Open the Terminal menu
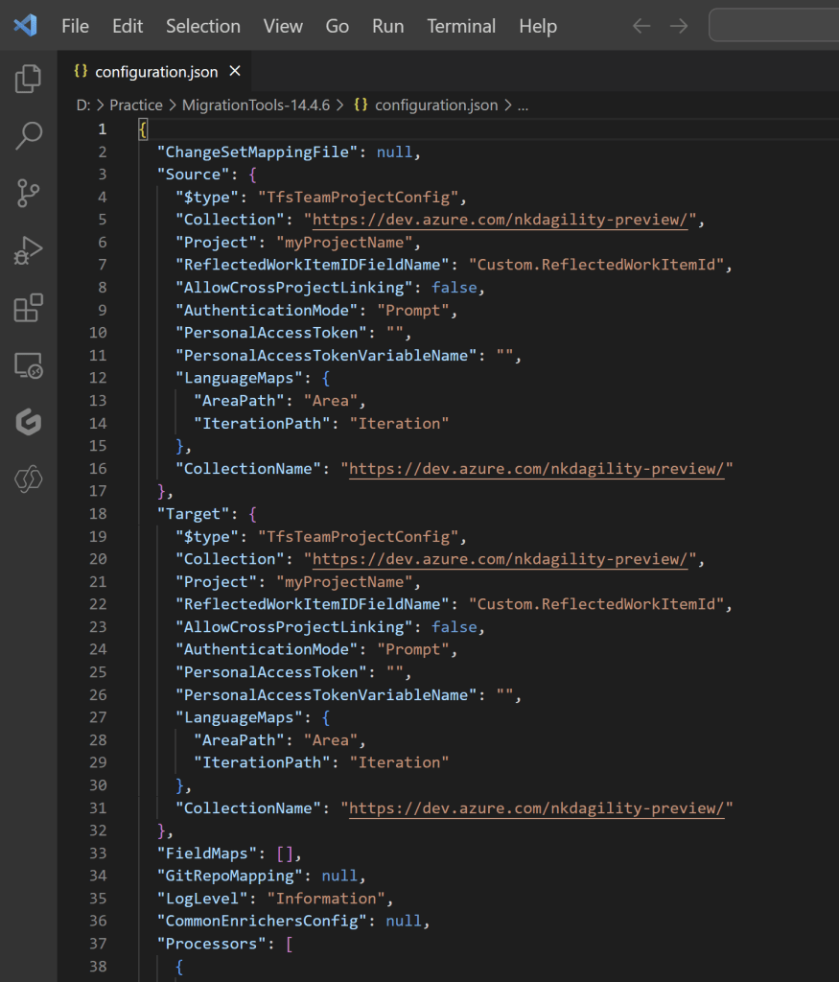 click(x=463, y=26)
